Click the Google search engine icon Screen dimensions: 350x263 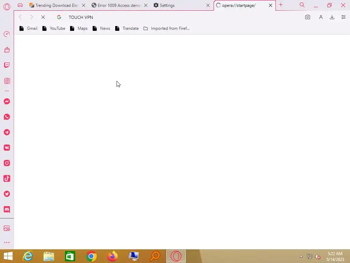coord(59,17)
